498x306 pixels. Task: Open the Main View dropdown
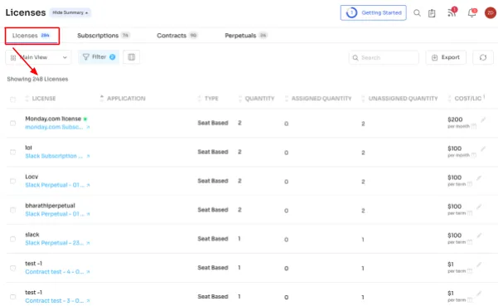(x=38, y=57)
